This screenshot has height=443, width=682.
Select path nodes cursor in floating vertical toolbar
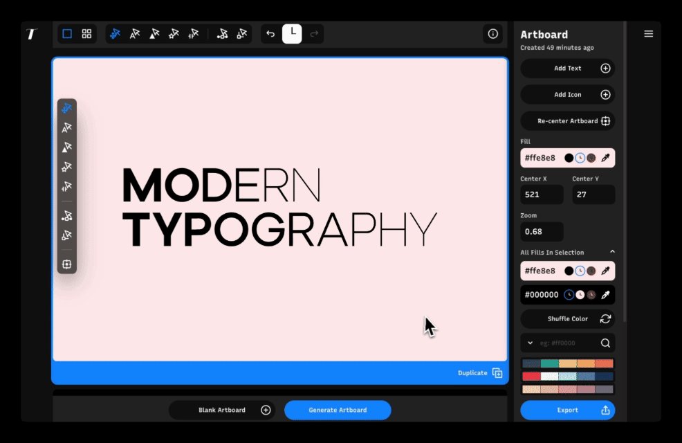click(66, 215)
